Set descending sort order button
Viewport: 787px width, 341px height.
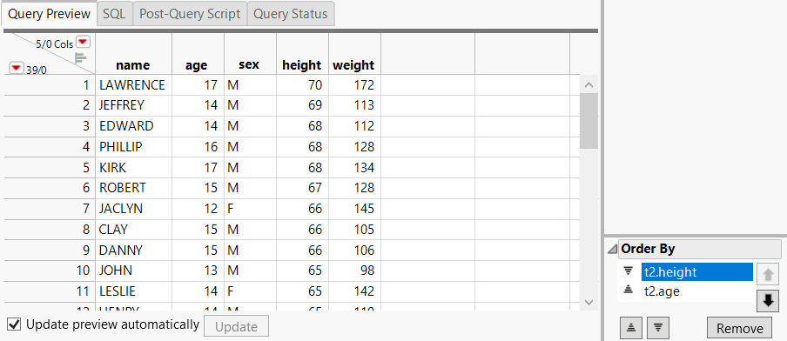pos(658,328)
